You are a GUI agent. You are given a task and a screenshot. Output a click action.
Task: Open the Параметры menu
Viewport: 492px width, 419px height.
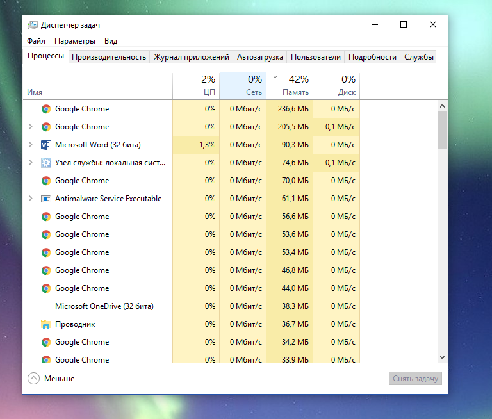coord(75,41)
